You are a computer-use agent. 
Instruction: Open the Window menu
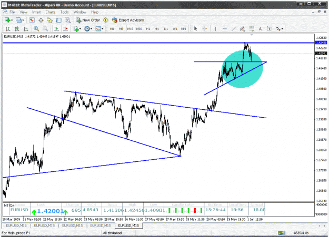click(79, 12)
